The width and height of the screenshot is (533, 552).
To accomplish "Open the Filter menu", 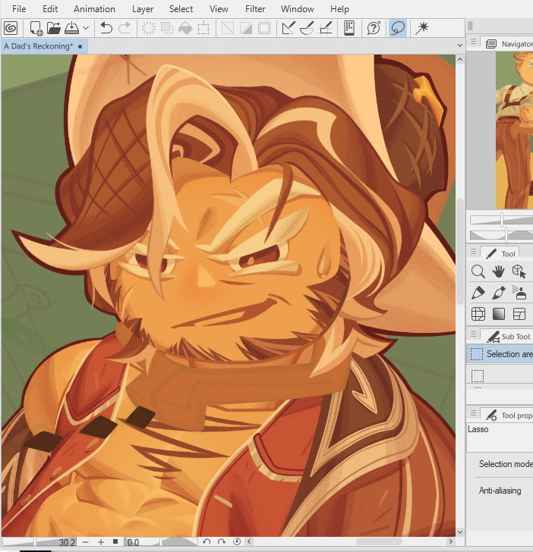I will coord(255,9).
